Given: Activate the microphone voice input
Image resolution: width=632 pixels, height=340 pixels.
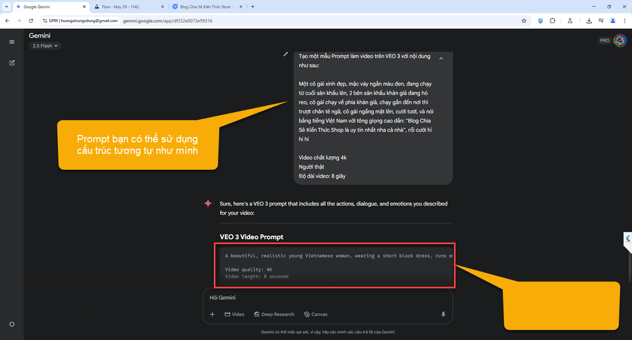Looking at the screenshot, I should point(443,314).
